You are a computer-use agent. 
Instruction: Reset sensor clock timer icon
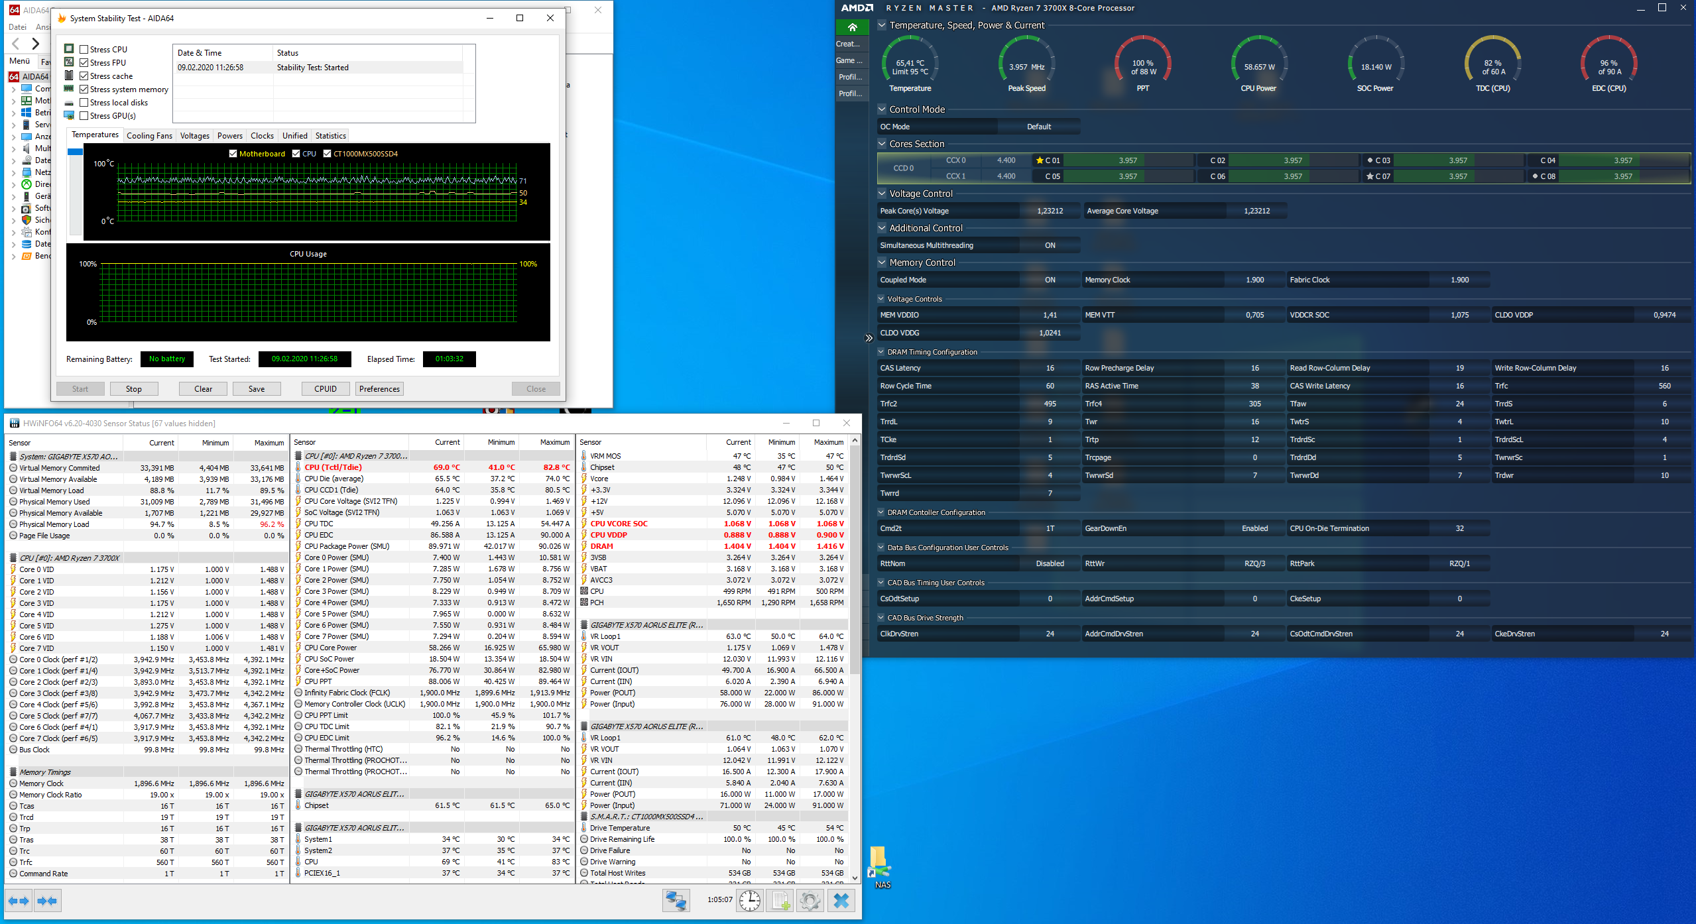750,901
